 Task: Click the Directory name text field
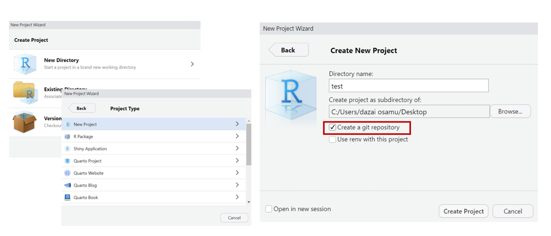tap(408, 86)
